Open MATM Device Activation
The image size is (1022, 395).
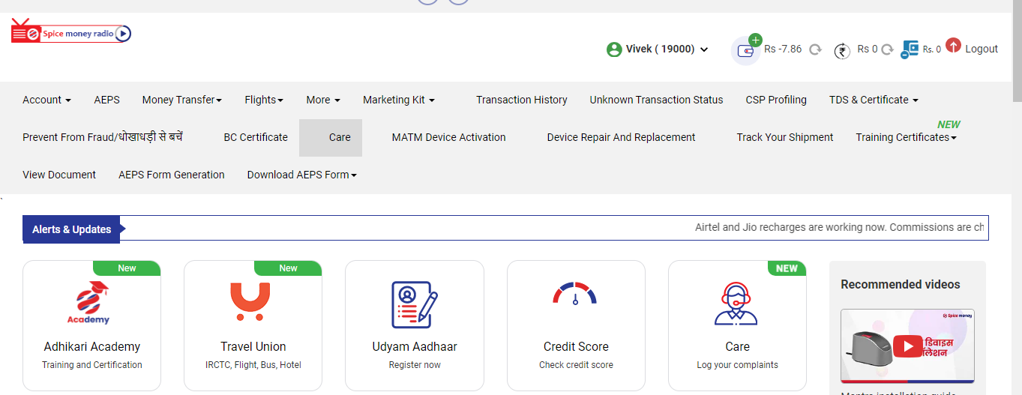click(448, 137)
